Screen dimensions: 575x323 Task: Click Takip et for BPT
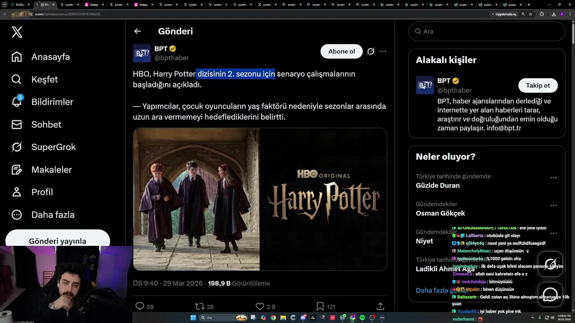click(x=538, y=85)
